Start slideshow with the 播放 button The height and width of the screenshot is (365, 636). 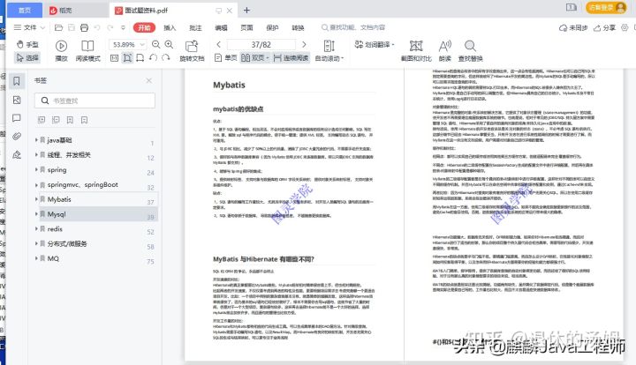(61, 51)
